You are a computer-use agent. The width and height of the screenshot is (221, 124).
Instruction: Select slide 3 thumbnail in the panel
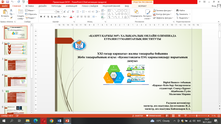pos(16,63)
